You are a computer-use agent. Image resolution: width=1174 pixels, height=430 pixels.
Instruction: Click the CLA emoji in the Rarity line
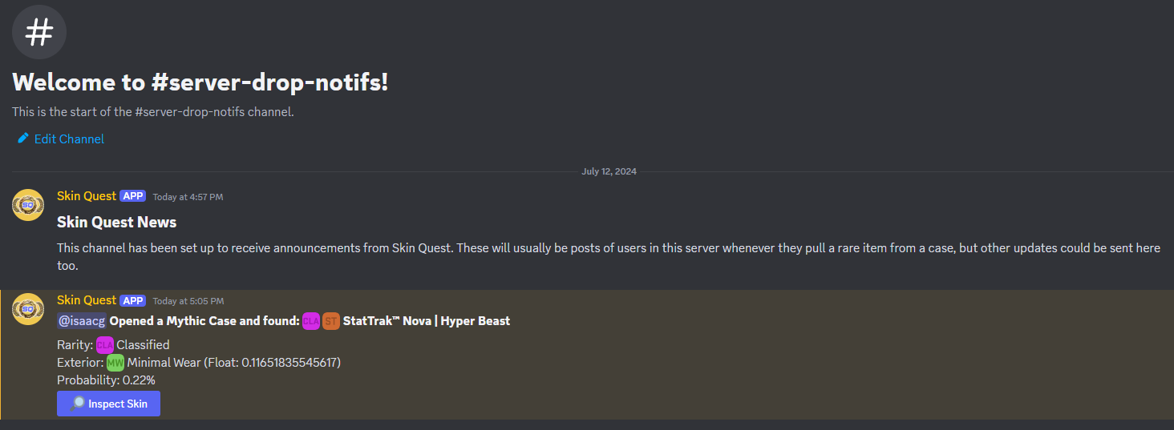pyautogui.click(x=105, y=345)
